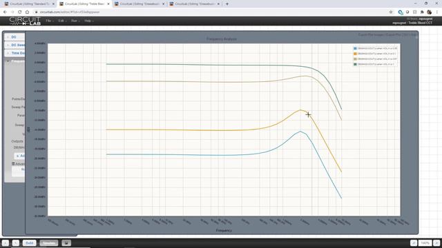Image resolution: width=442 pixels, height=248 pixels.
Task: Open the browser home page icon
Action: tap(27, 12)
